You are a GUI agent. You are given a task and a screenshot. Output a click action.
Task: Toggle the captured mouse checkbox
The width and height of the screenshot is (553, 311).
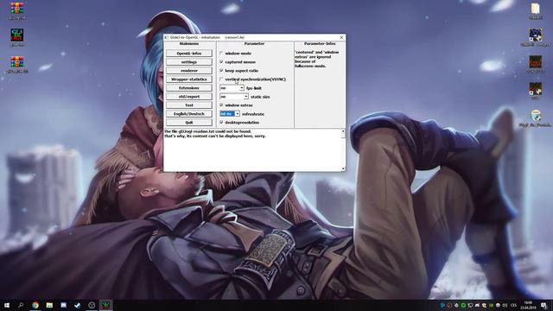point(221,61)
